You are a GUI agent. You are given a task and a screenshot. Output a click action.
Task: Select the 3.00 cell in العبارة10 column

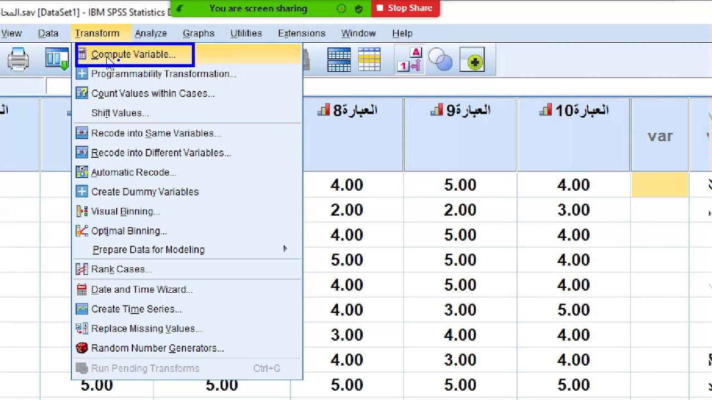coord(574,210)
